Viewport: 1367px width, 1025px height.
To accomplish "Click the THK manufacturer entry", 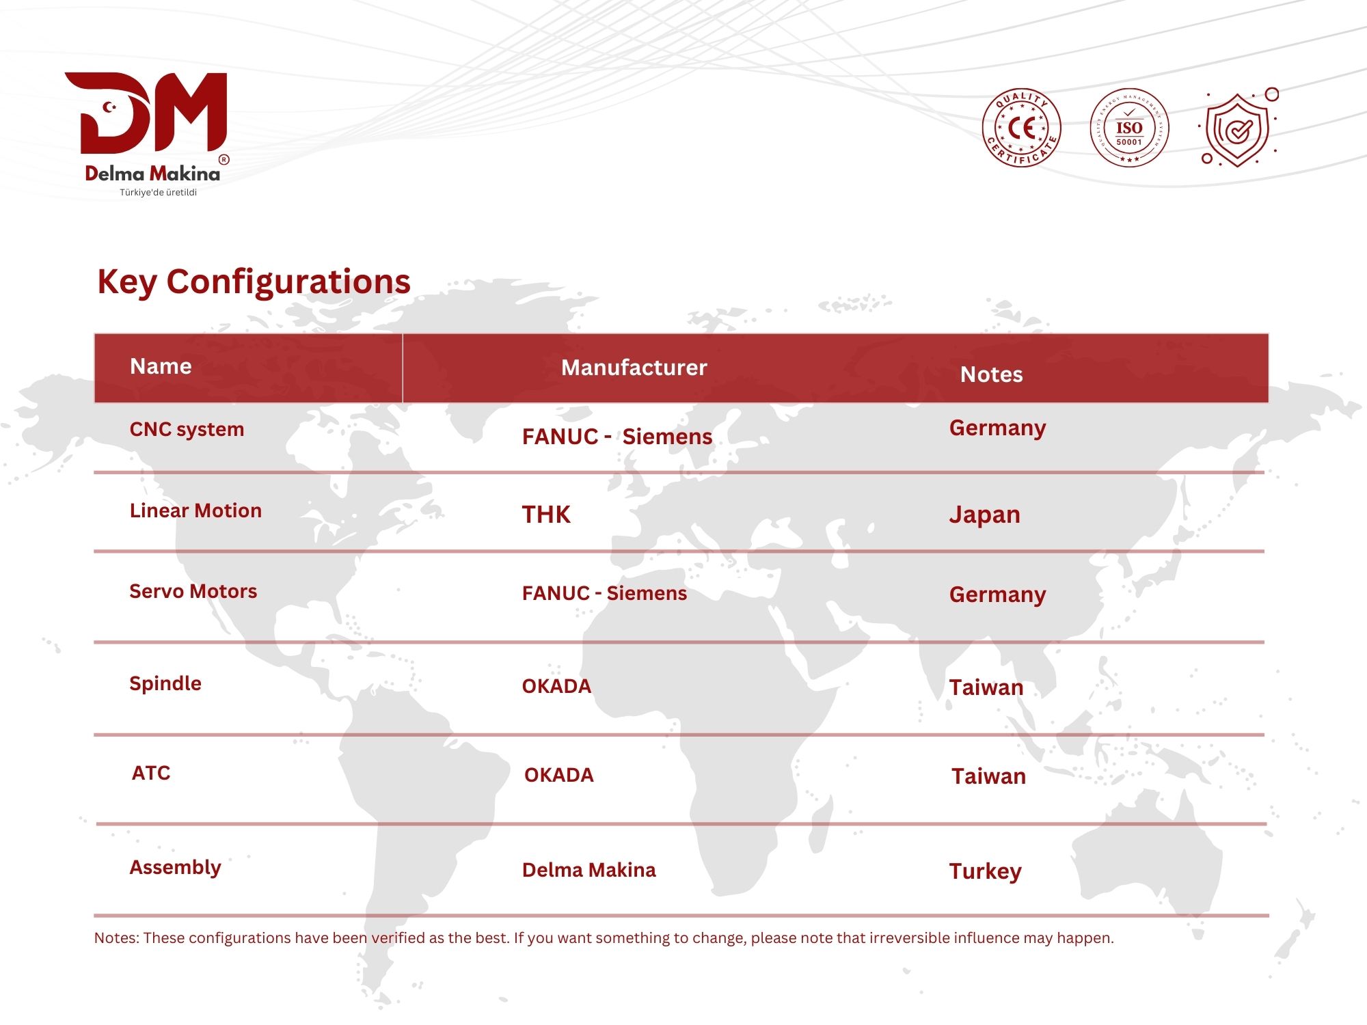I will (x=545, y=515).
